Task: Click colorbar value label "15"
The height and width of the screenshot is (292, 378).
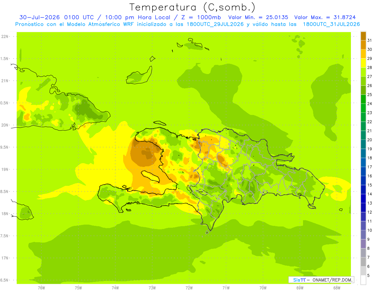Action: pos(370,185)
